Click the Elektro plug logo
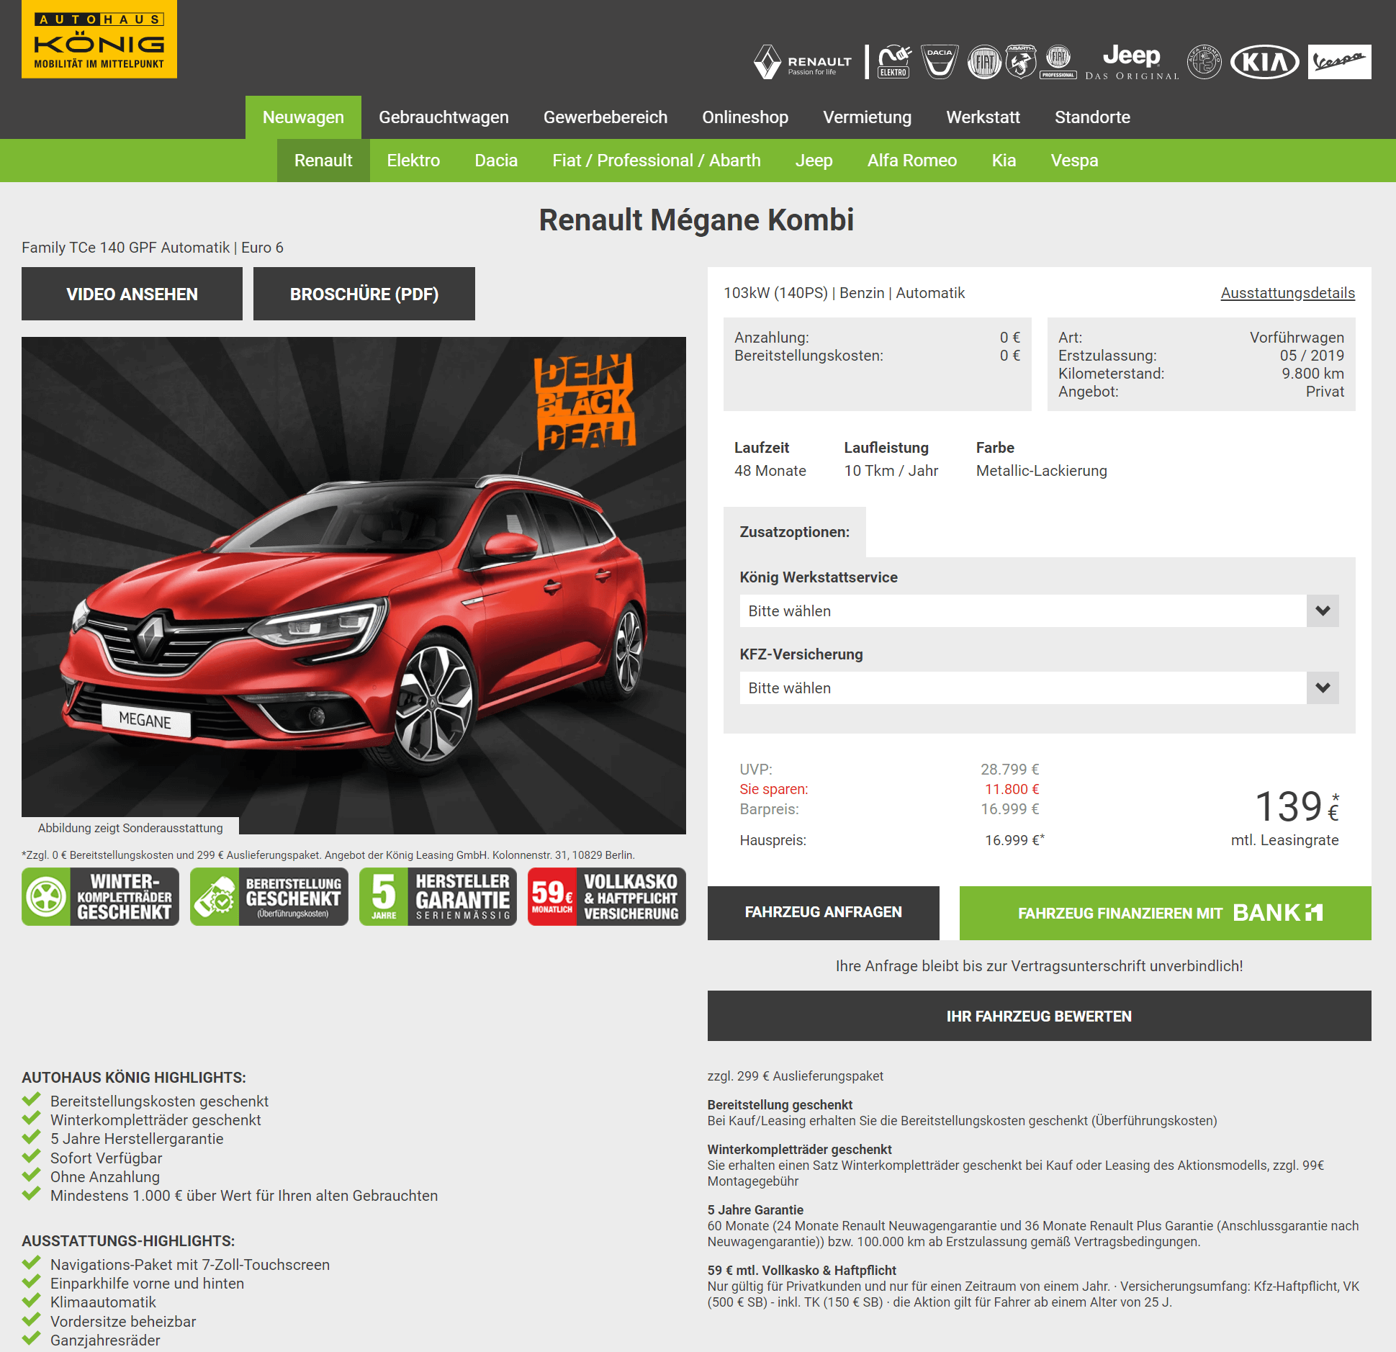Screen dimensions: 1396x1352 click(x=894, y=62)
